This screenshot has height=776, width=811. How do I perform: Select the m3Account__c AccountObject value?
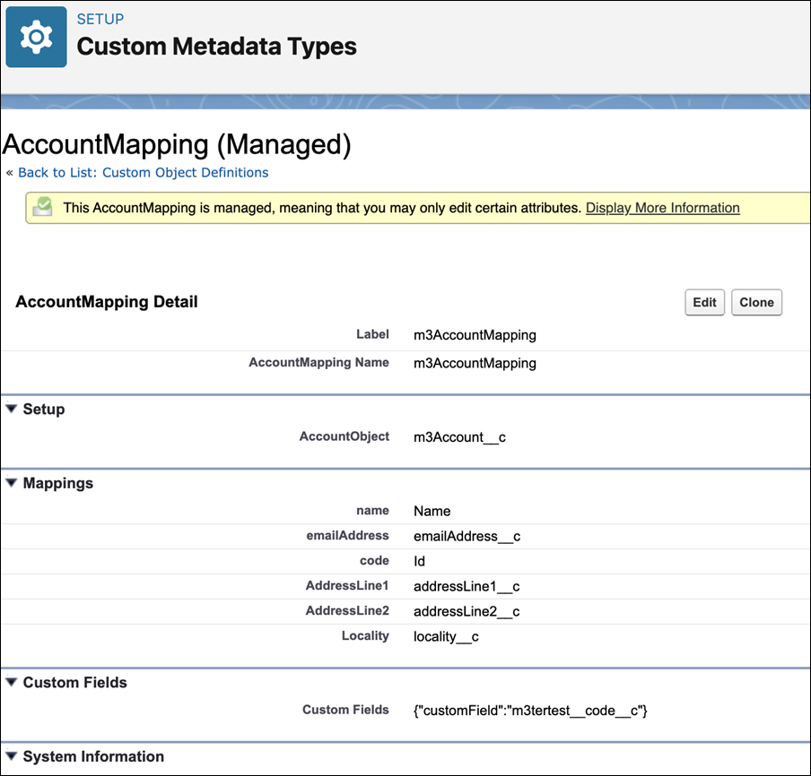click(459, 437)
